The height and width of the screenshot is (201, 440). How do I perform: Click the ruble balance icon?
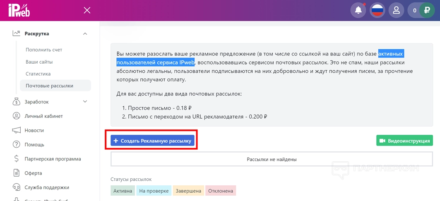click(427, 11)
